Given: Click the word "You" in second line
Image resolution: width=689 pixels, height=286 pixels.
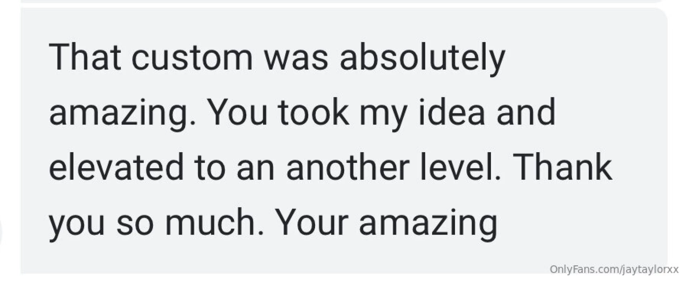Looking at the screenshot, I should [238, 112].
